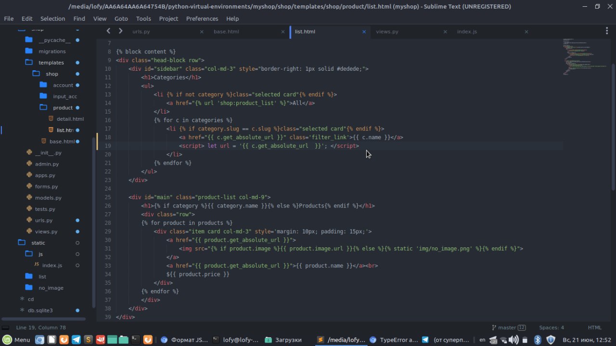Viewport: 616px width, 346px height.
Task: Expand the migrations folder
Action: point(52,51)
